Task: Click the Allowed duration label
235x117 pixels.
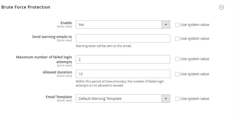Action: [57, 72]
